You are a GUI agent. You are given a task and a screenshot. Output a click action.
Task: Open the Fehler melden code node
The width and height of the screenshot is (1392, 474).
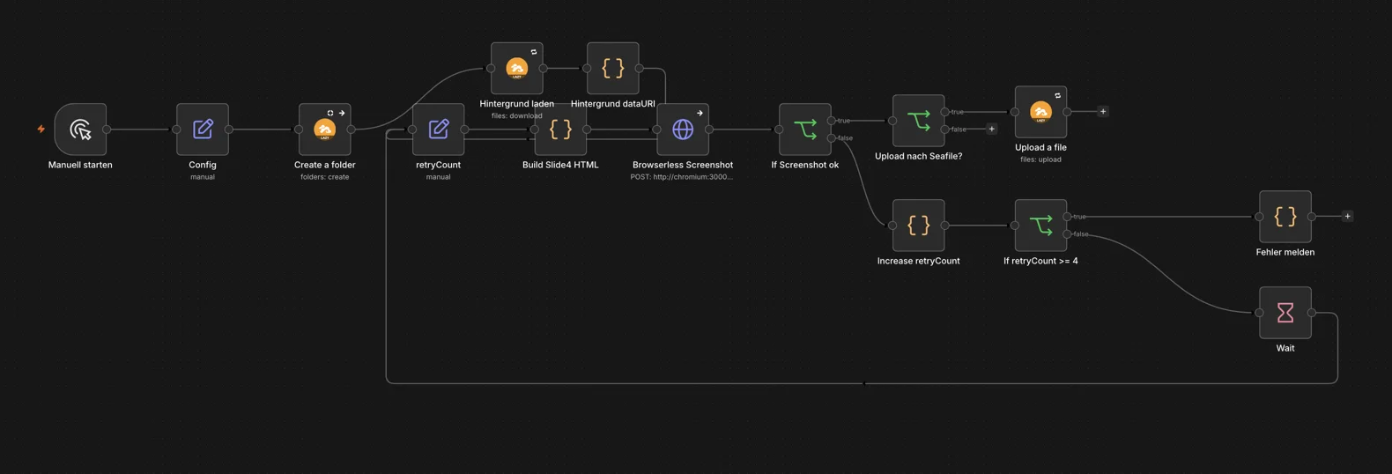coord(1285,217)
